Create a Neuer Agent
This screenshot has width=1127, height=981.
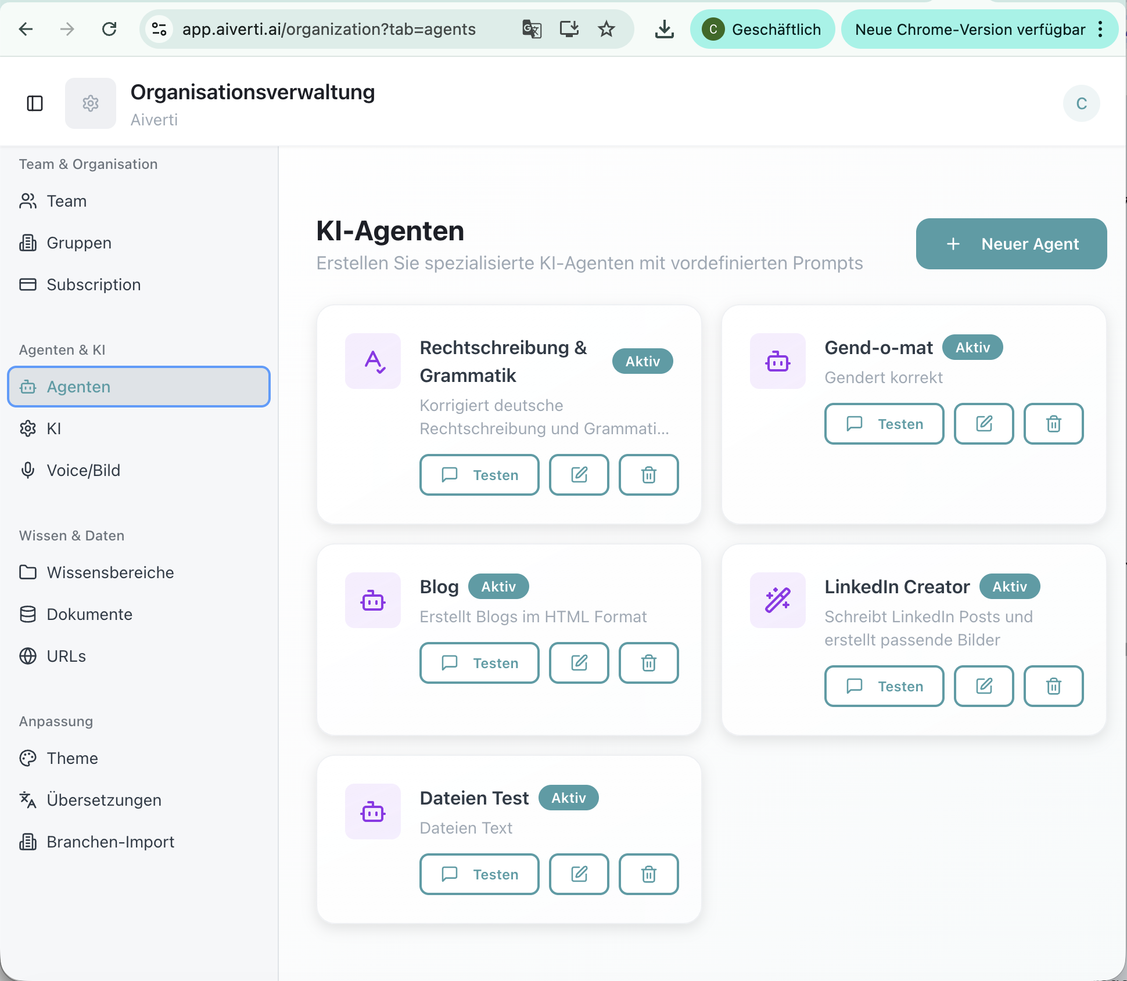click(x=1011, y=244)
